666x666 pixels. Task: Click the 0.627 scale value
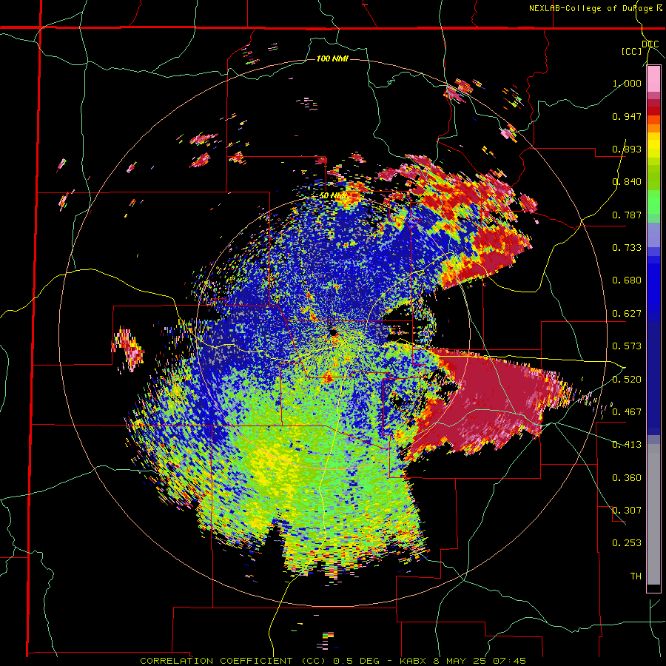tap(627, 314)
